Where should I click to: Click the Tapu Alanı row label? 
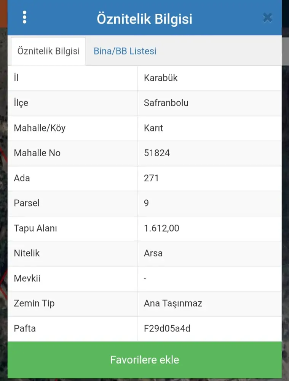click(x=35, y=228)
